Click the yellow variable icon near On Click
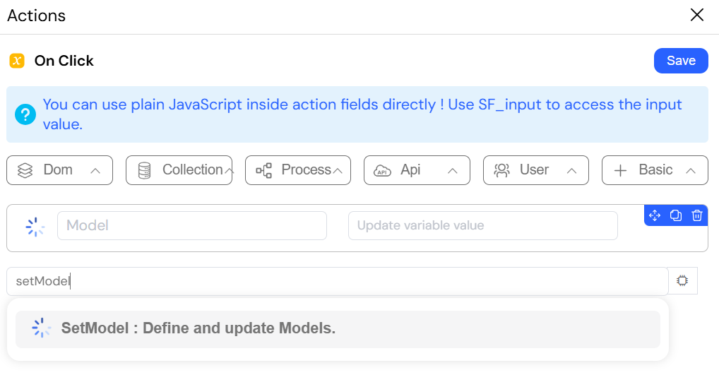The image size is (719, 375). pyautogui.click(x=17, y=61)
